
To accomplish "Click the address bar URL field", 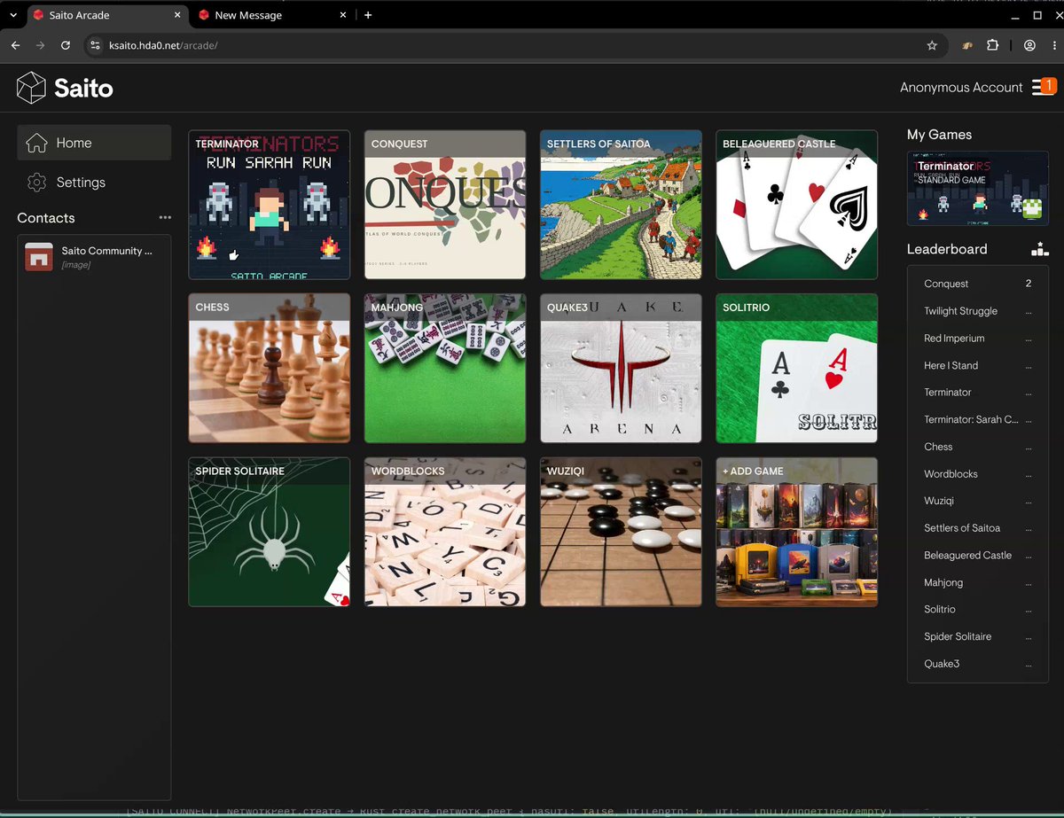I will (x=514, y=45).
